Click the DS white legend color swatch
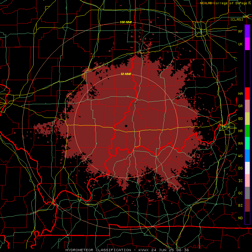The width and height of the screenshot is (252, 252). [247, 168]
